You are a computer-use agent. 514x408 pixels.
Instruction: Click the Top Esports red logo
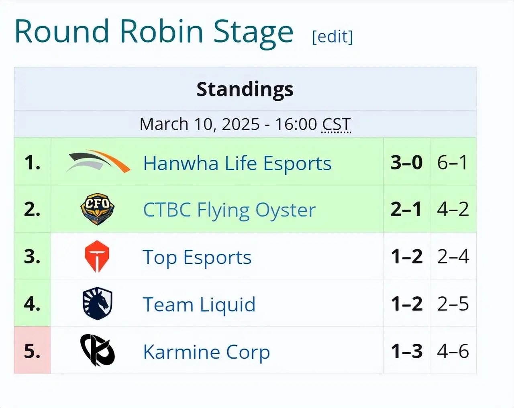[97, 256]
